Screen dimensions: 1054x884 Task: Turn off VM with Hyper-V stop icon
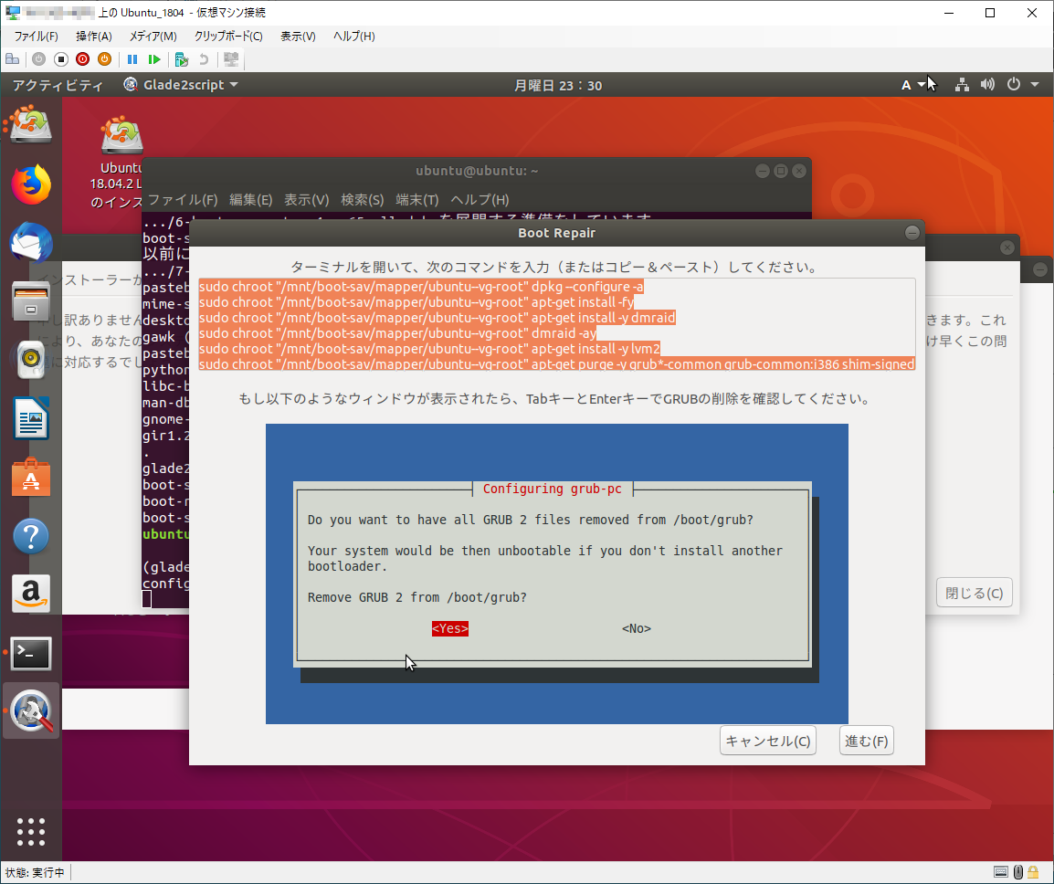(60, 59)
